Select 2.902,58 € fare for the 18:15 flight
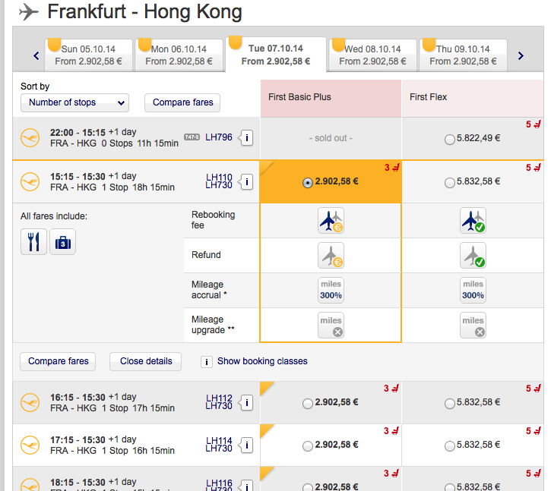The image size is (551, 491). [308, 487]
